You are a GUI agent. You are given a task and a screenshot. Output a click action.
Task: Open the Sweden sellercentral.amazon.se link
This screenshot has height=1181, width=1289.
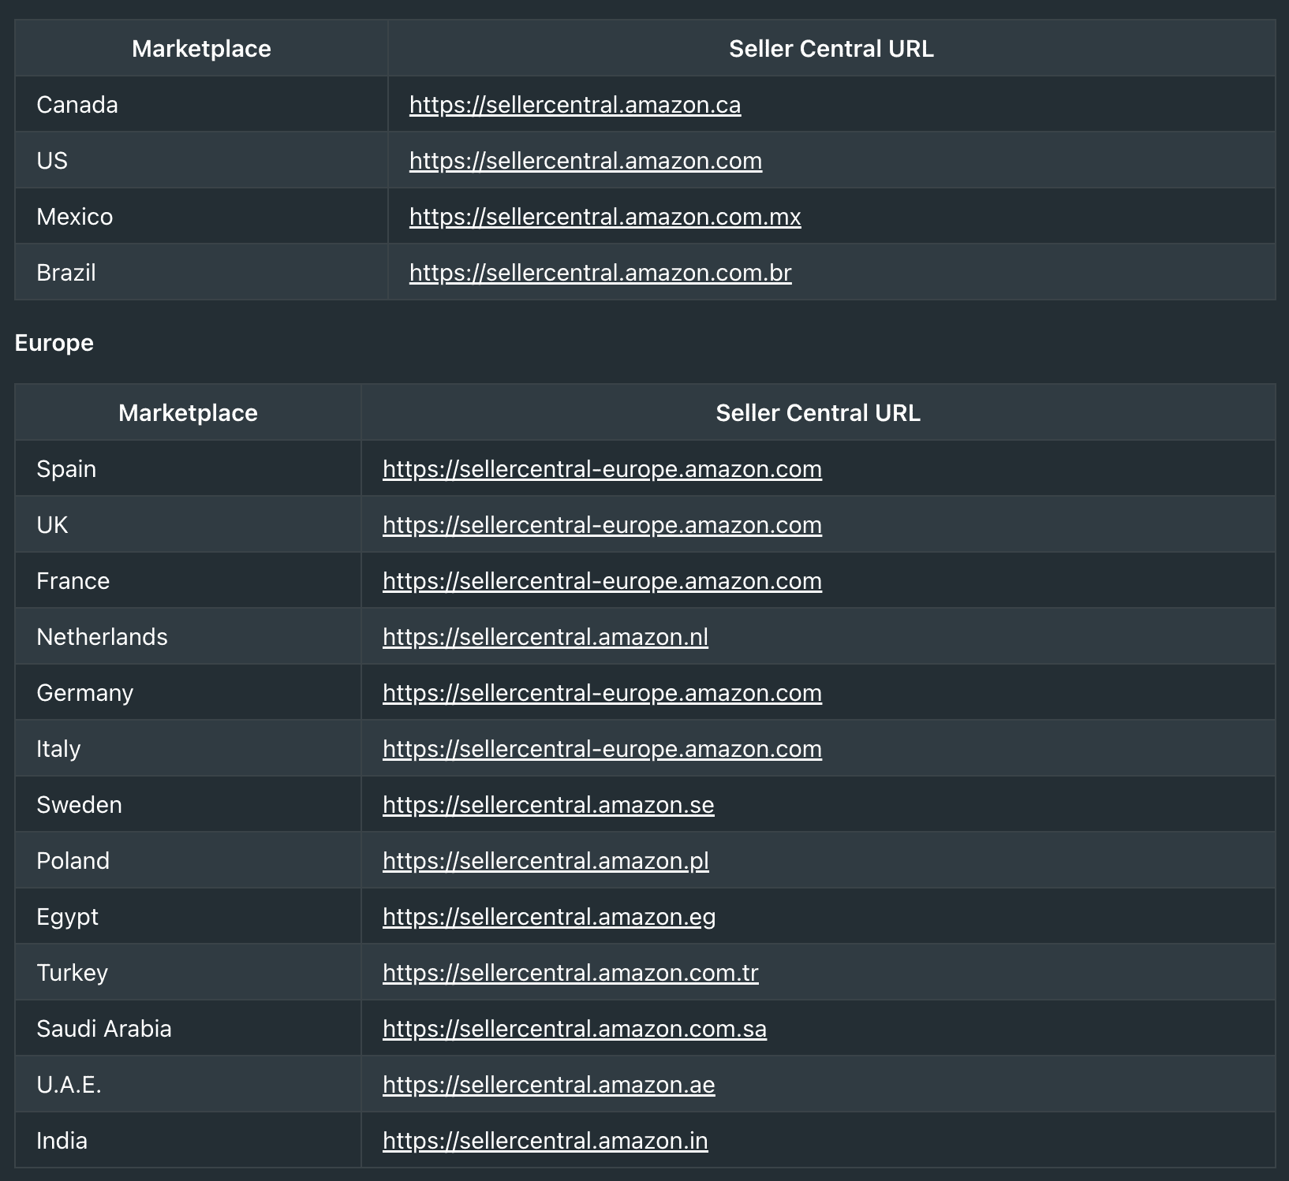[x=548, y=805]
